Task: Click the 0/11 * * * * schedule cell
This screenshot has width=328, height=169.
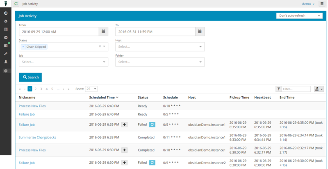Action: [172, 137]
